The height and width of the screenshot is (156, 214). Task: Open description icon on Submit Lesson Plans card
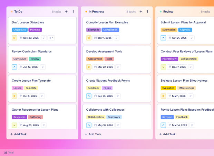coord(192,38)
